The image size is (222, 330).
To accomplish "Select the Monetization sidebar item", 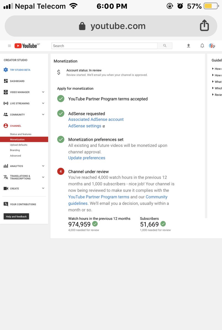I will pos(24,139).
